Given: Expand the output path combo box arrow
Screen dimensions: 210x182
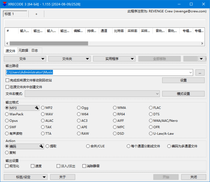Looking at the screenshot, I should [191, 73].
